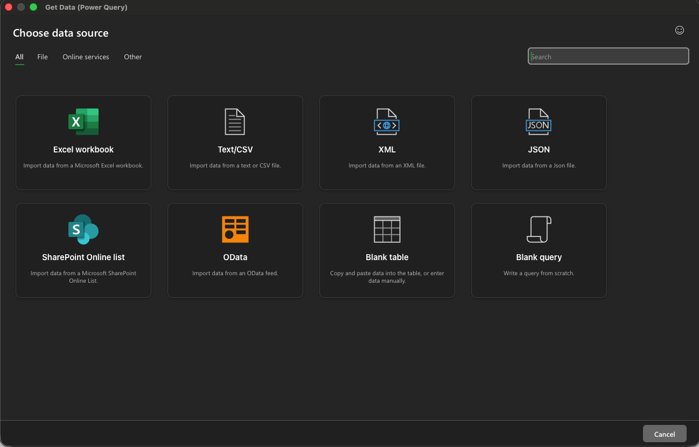Click the 'Import data from a Json file' description
699x447 pixels.
pyautogui.click(x=539, y=166)
